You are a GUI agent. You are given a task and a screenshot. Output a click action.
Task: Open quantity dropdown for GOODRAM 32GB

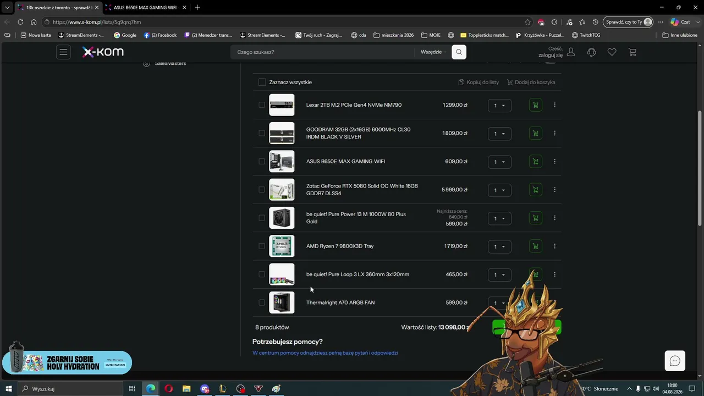pyautogui.click(x=499, y=134)
